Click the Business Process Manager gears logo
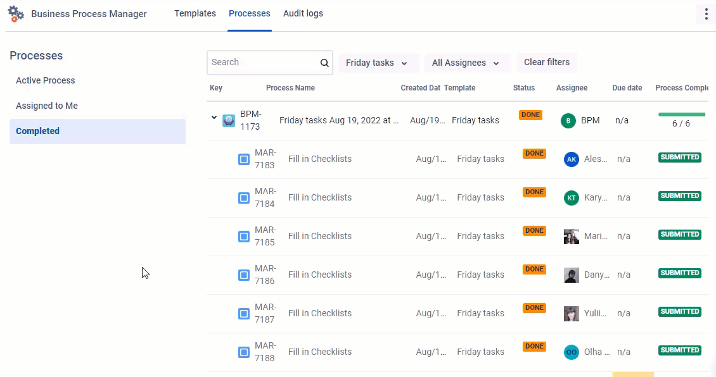This screenshot has height=377, width=716. click(x=16, y=13)
